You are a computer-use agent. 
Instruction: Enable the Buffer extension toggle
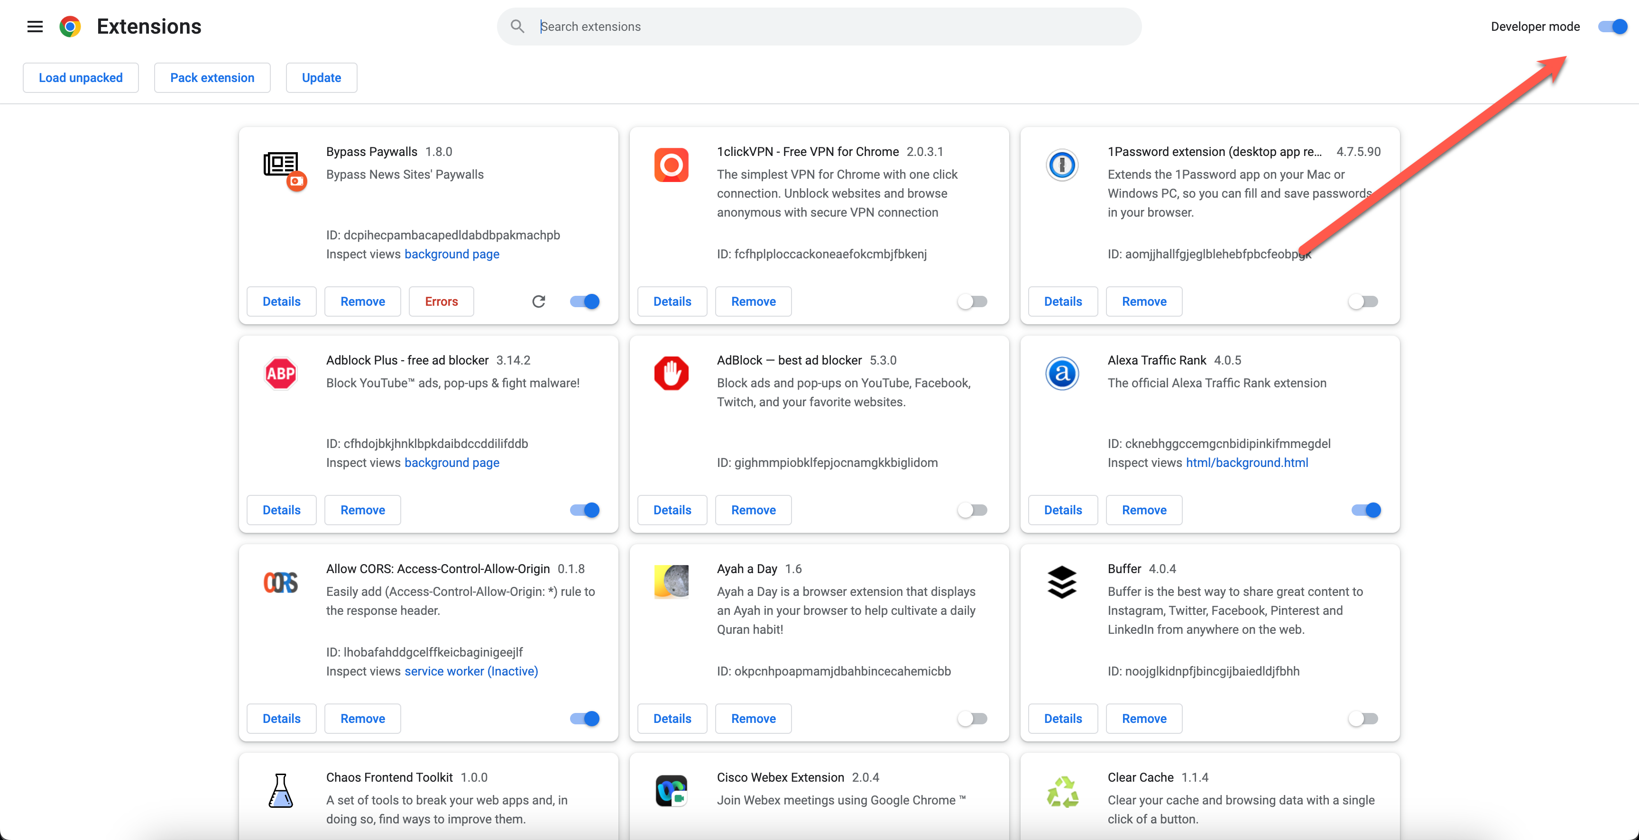click(x=1363, y=719)
